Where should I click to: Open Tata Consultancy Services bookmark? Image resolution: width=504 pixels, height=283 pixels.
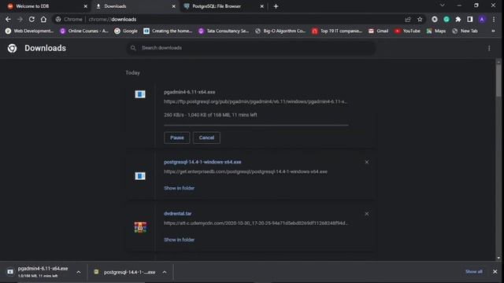click(x=224, y=31)
